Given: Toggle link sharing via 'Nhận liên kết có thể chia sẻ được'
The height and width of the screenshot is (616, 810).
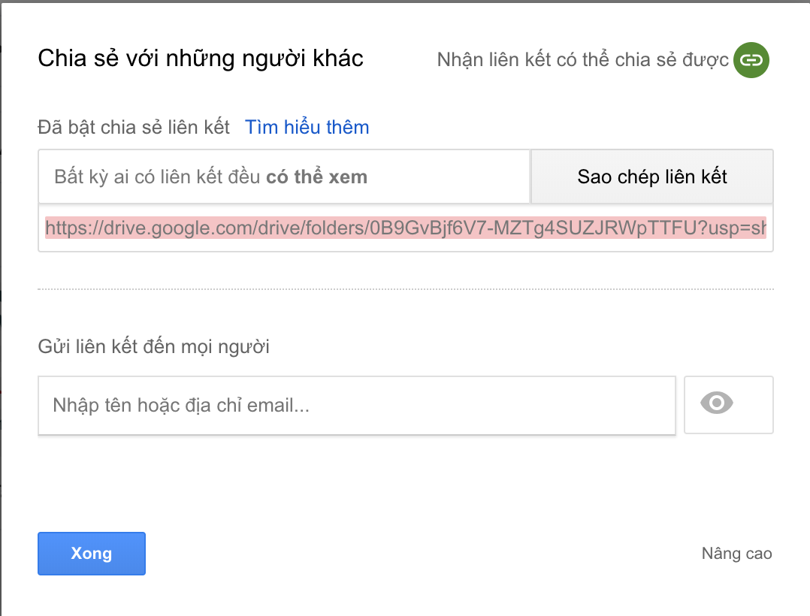Looking at the screenshot, I should tap(582, 60).
